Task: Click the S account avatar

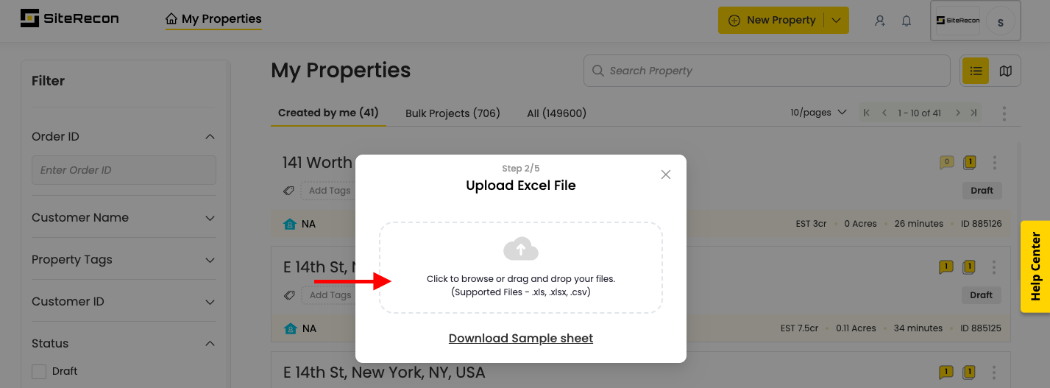Action: 1000,22
